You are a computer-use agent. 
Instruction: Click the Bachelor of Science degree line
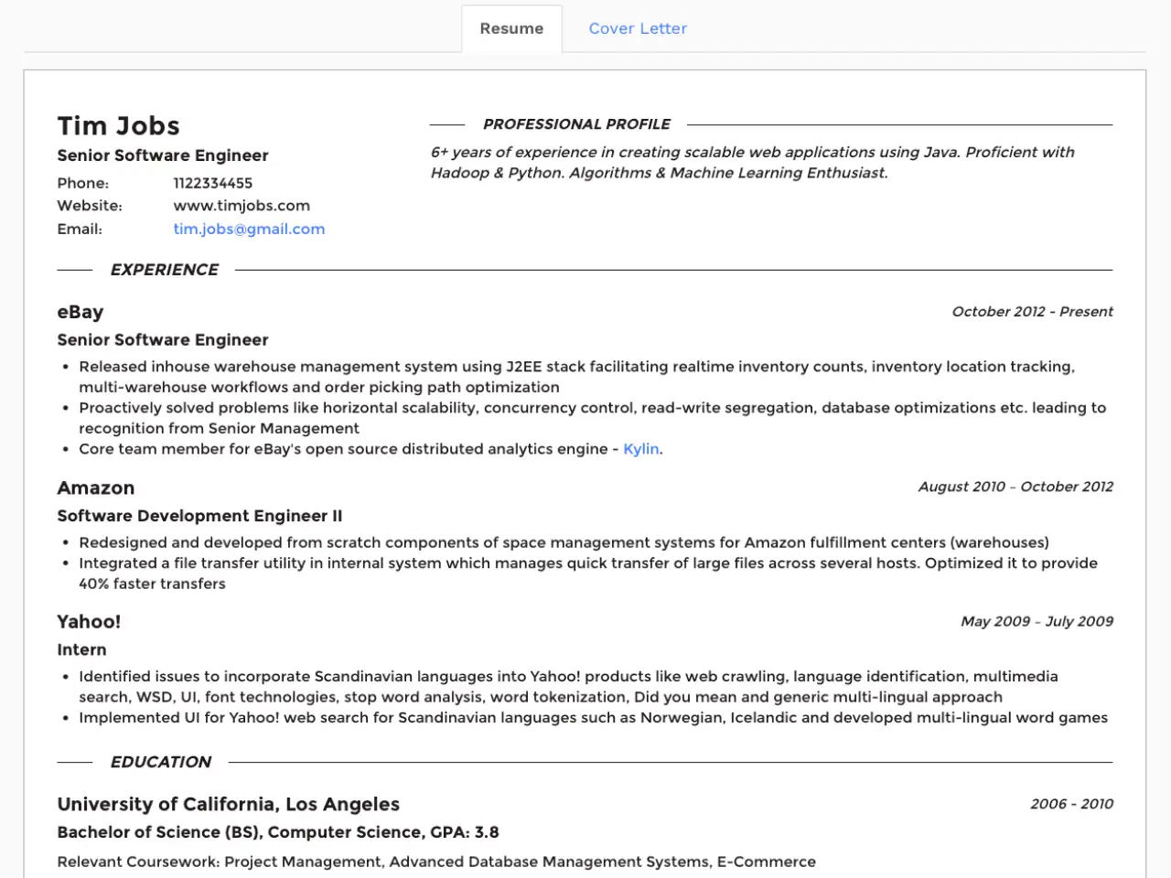point(278,832)
